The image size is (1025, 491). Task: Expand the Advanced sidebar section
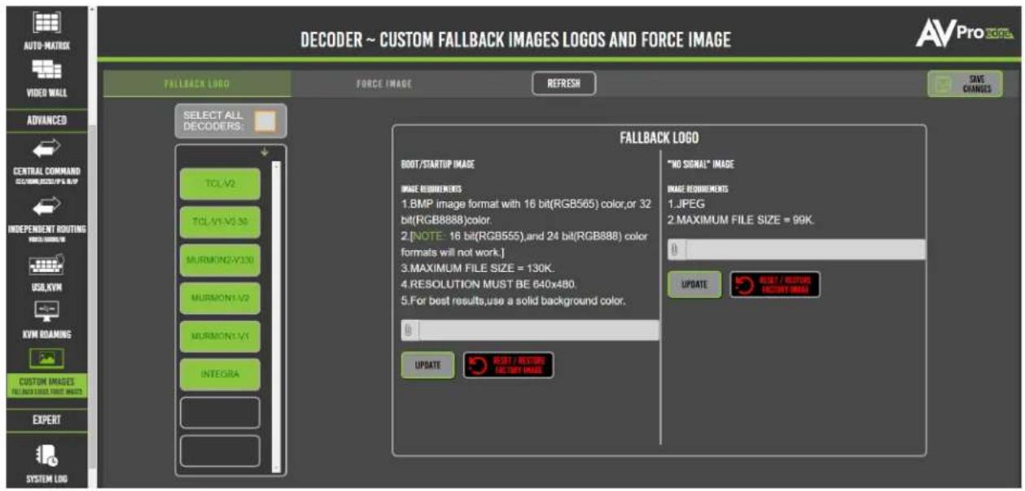(48, 121)
